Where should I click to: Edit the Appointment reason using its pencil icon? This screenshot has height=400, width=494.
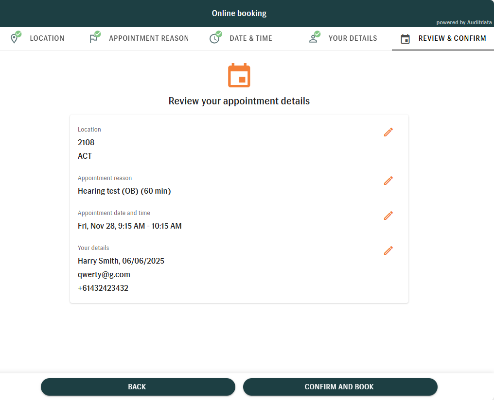[388, 181]
